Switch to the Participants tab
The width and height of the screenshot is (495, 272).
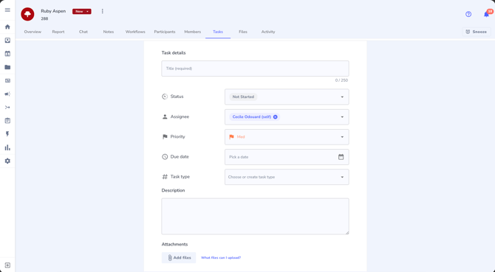click(x=165, y=32)
